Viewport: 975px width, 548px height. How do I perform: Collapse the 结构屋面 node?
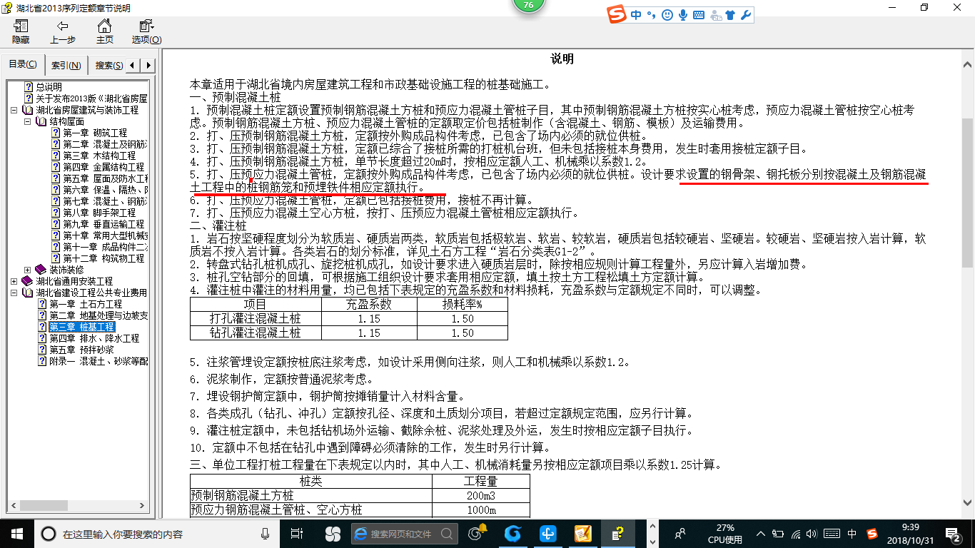coord(28,122)
